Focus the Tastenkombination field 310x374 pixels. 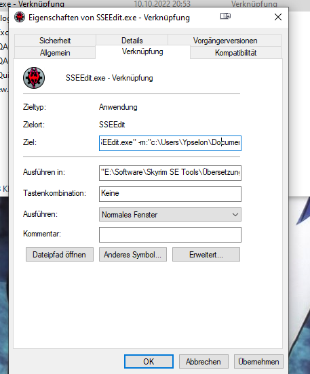170,194
